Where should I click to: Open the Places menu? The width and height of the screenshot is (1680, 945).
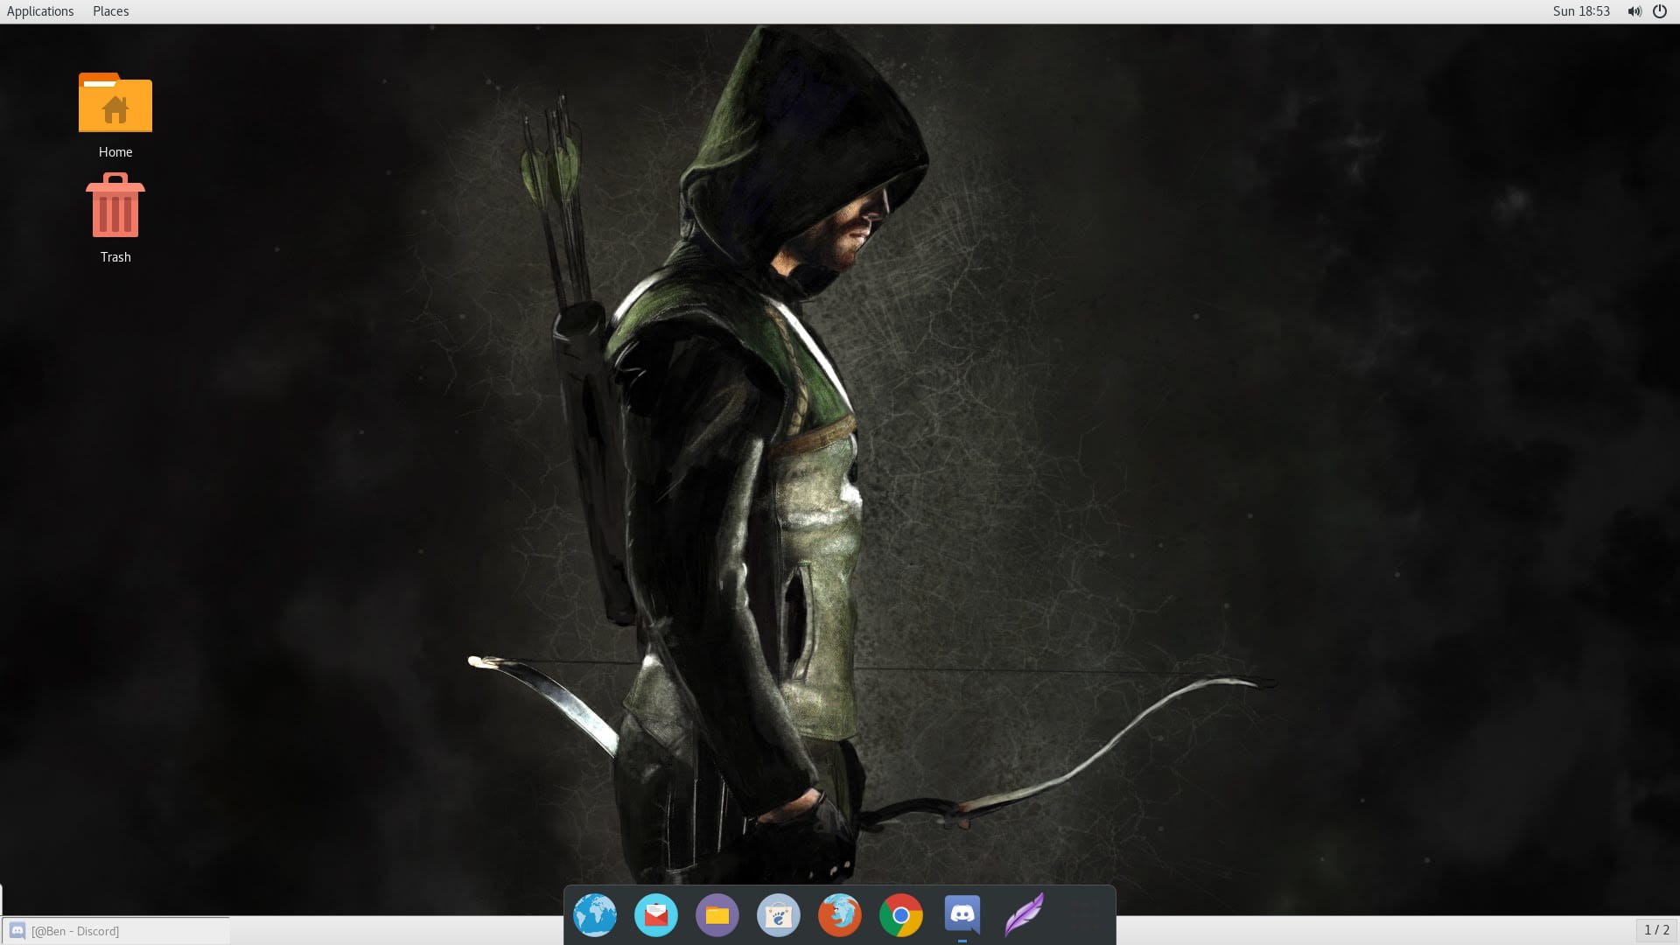[111, 11]
